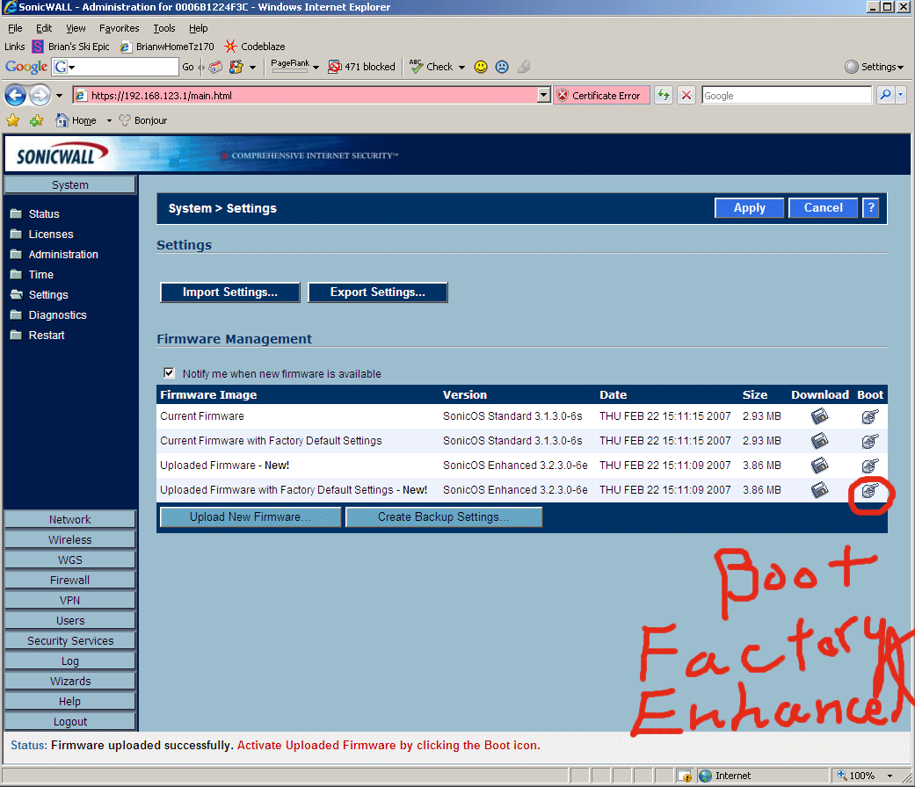The width and height of the screenshot is (915, 787).
Task: Open the Home button dropdown arrow
Action: point(108,120)
